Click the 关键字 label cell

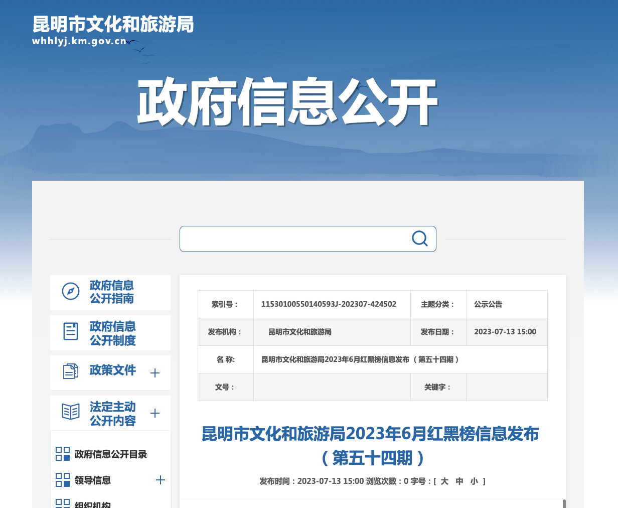[x=438, y=387]
